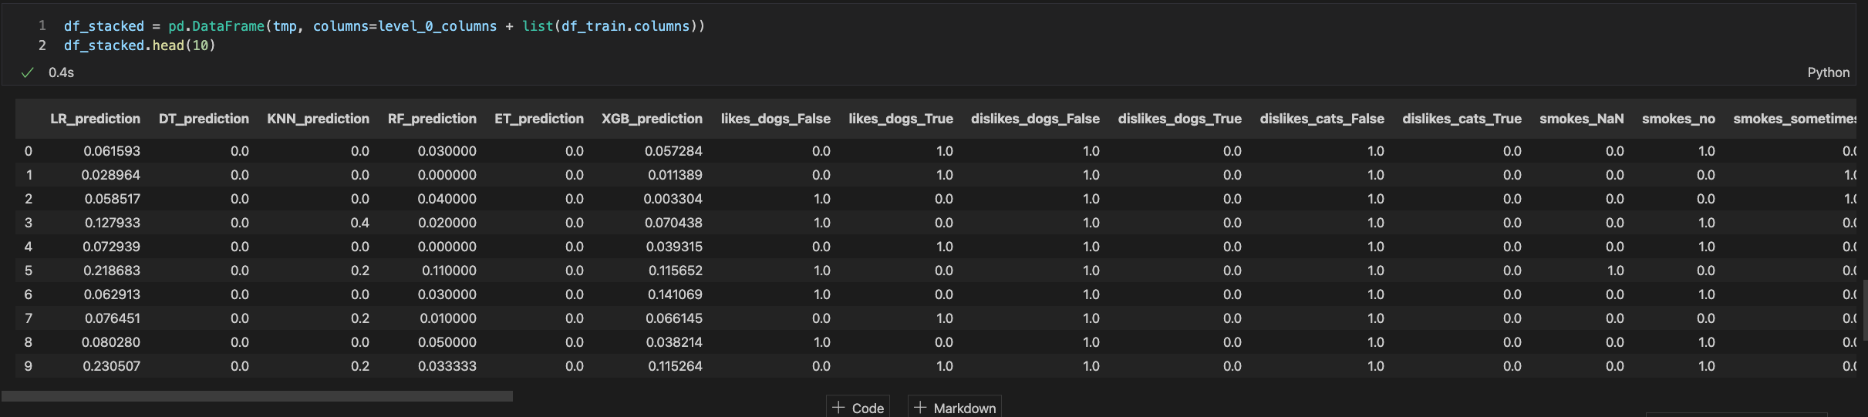The width and height of the screenshot is (1868, 417).
Task: Select the RF_prediction column header
Action: [432, 119]
